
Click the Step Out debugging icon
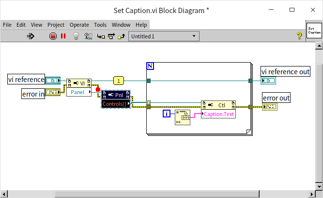(122, 36)
